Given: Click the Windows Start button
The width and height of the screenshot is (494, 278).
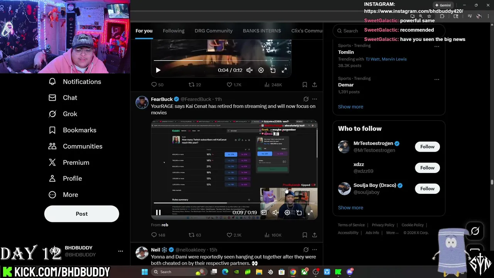Looking at the screenshot, I should (144, 272).
